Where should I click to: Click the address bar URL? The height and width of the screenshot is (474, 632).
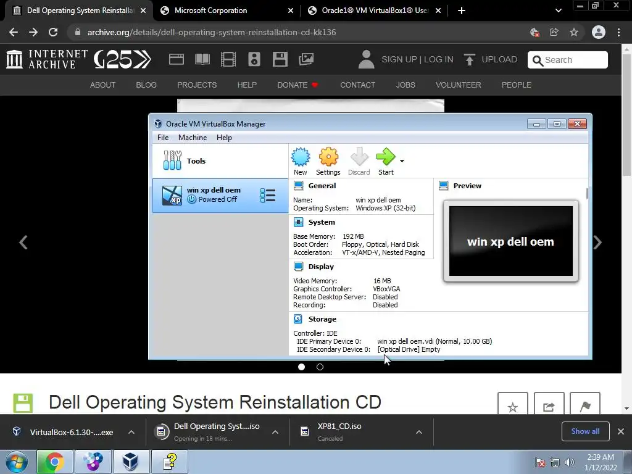[212, 32]
